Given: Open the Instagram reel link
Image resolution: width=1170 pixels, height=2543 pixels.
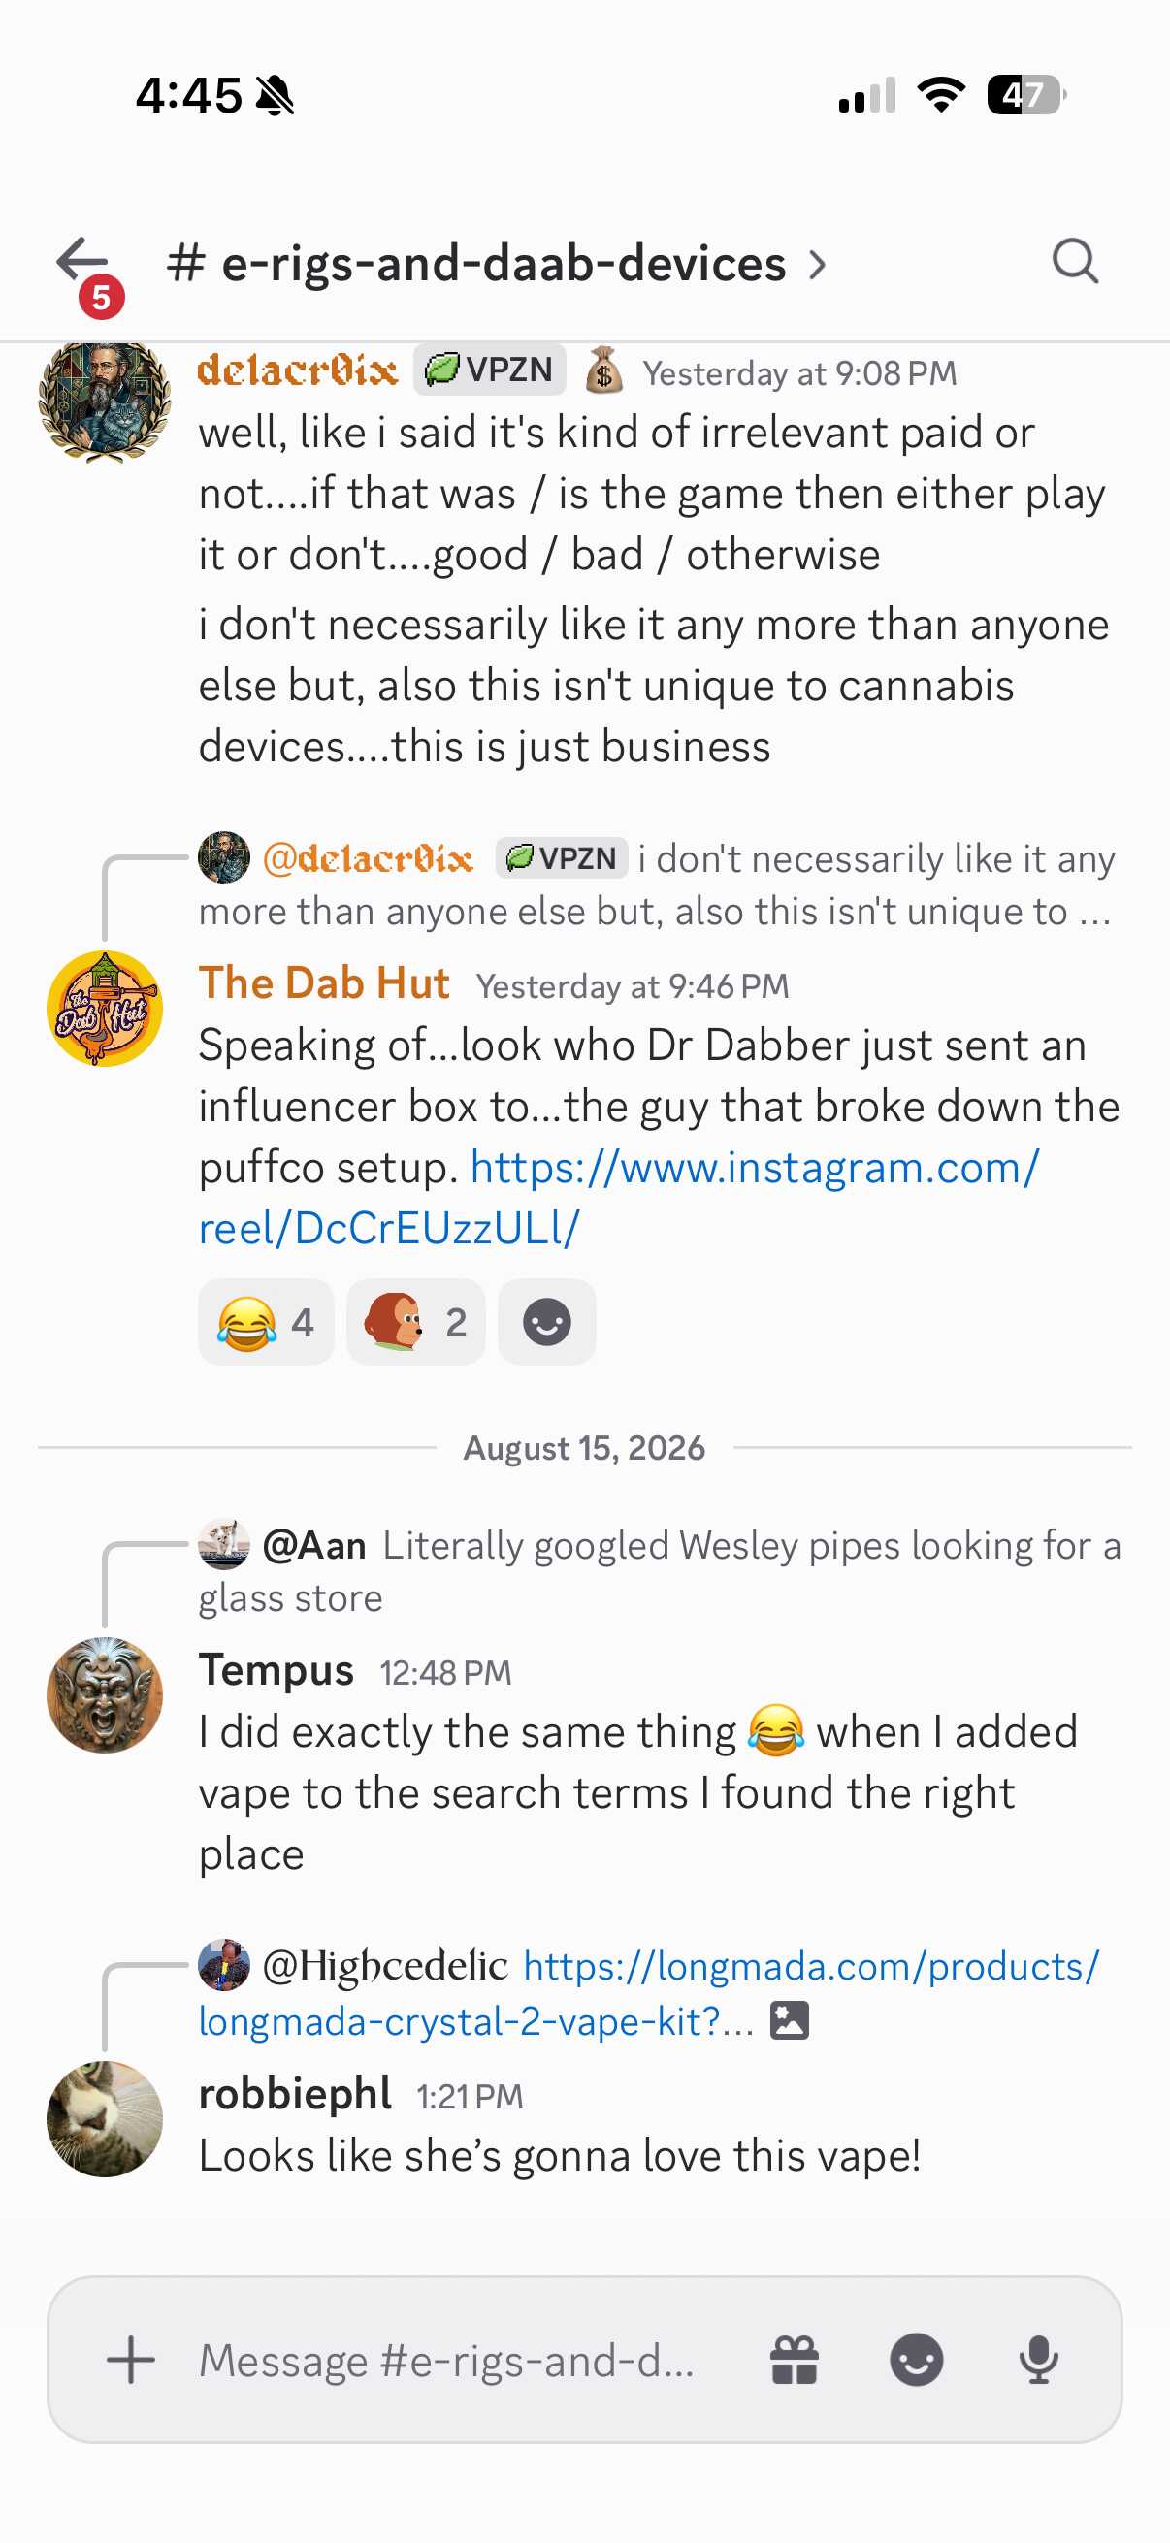Looking at the screenshot, I should [618, 1198].
